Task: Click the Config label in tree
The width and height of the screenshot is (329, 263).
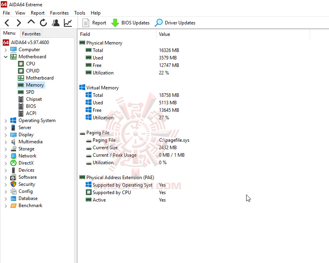Action: pyautogui.click(x=26, y=191)
